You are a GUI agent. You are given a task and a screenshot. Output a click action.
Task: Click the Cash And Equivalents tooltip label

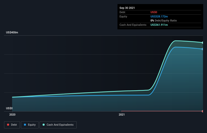point(133,25)
